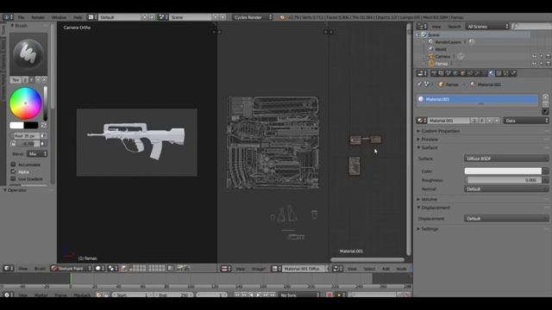Open the node editor Node menu

point(401,269)
